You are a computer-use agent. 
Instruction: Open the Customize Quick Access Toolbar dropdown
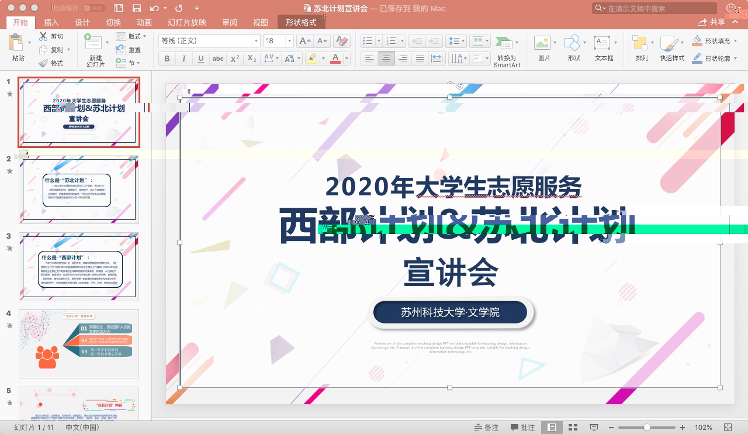click(196, 8)
